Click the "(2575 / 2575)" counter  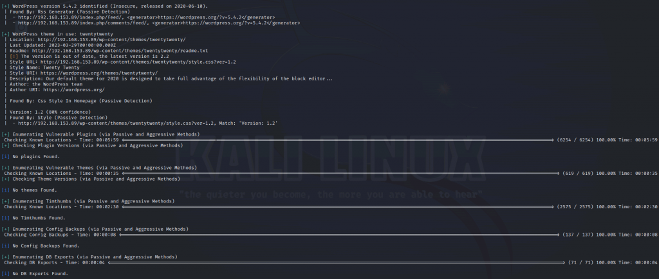tap(575, 207)
